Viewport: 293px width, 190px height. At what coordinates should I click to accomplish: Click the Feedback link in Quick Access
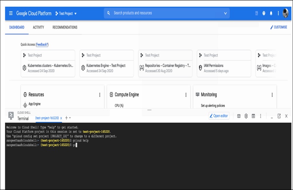click(x=42, y=45)
